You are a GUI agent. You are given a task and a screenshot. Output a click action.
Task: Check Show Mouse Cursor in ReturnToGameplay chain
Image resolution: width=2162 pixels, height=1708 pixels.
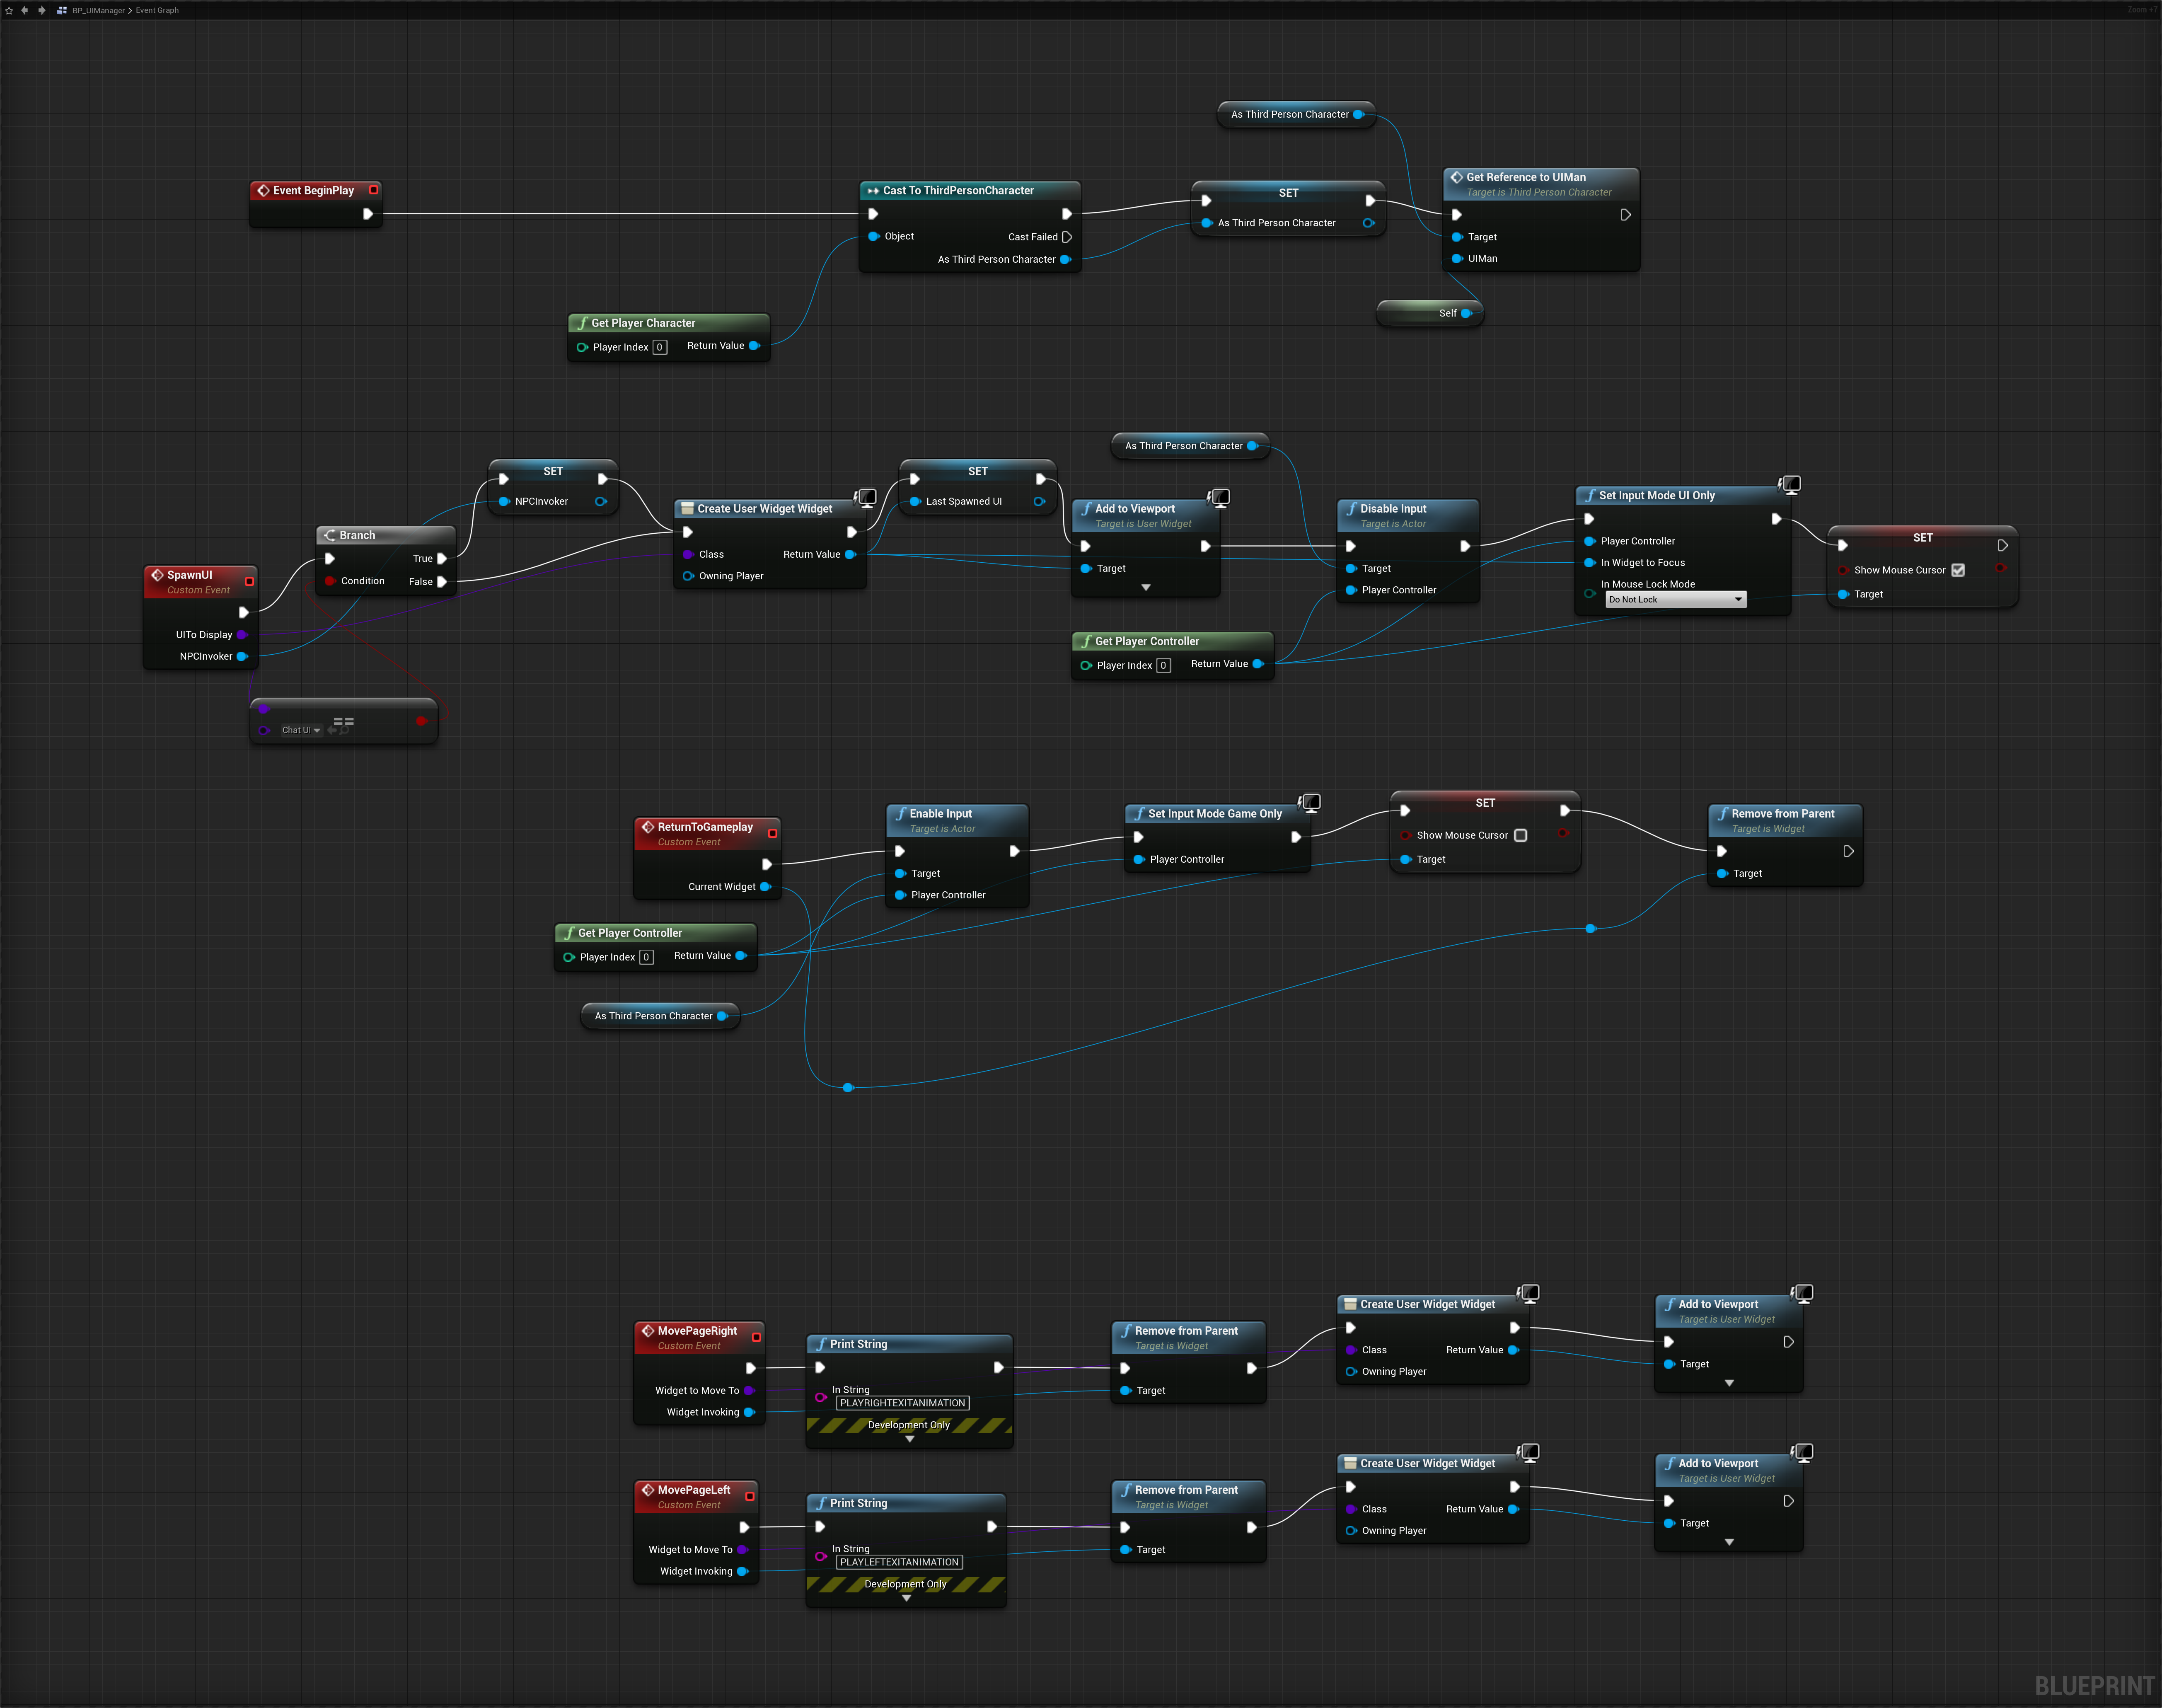tap(1520, 835)
